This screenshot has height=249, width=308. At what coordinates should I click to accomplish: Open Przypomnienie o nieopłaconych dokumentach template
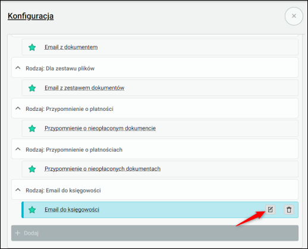[x=102, y=169]
